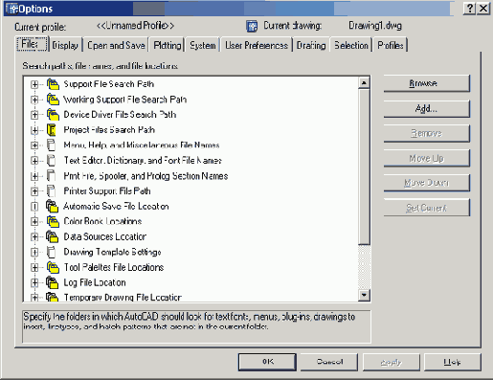Select the "Log File Location" row text
The height and width of the screenshot is (380, 493).
coord(95,282)
